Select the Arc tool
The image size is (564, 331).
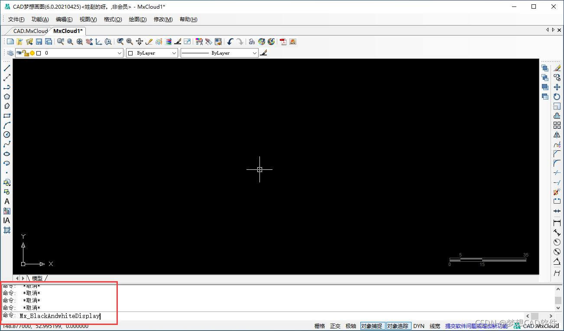tap(7, 125)
